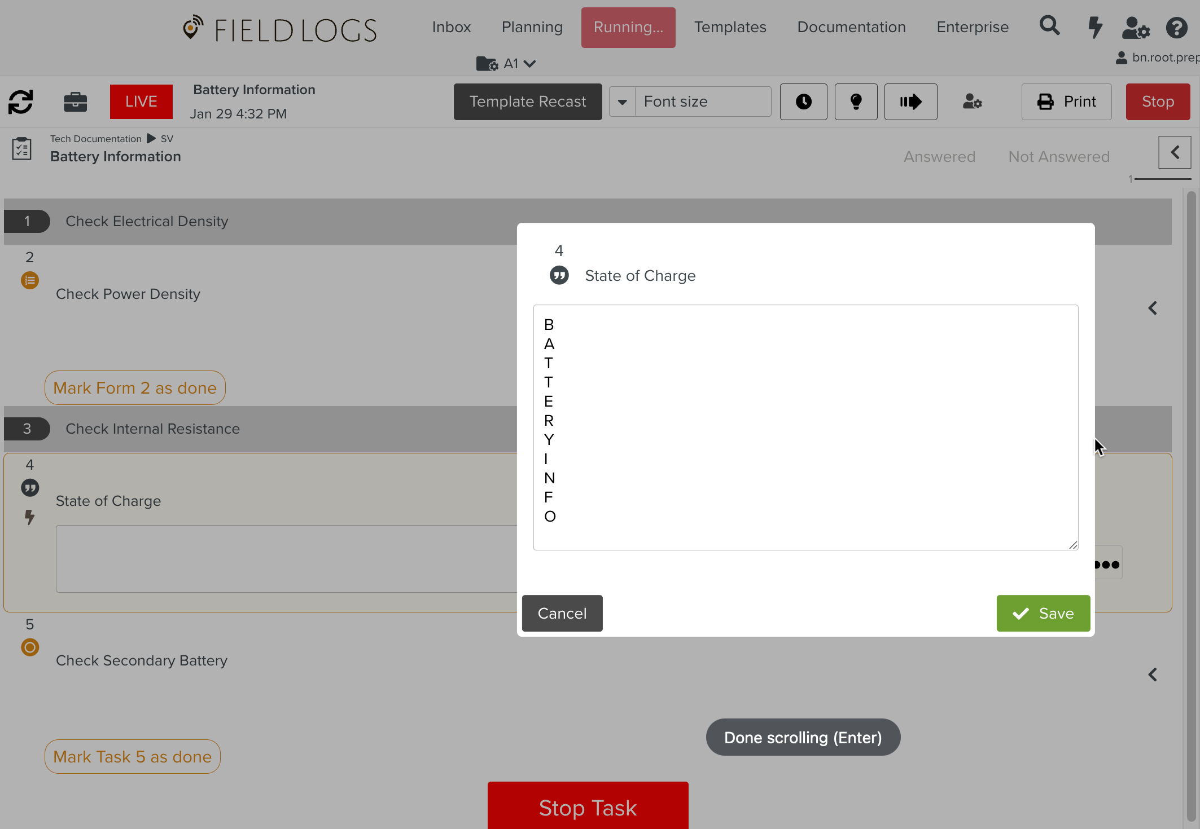Click the LIVE mode indicator
The width and height of the screenshot is (1200, 829).
(141, 102)
